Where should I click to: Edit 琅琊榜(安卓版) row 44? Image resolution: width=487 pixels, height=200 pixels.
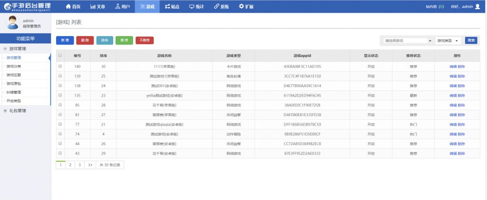click(453, 144)
